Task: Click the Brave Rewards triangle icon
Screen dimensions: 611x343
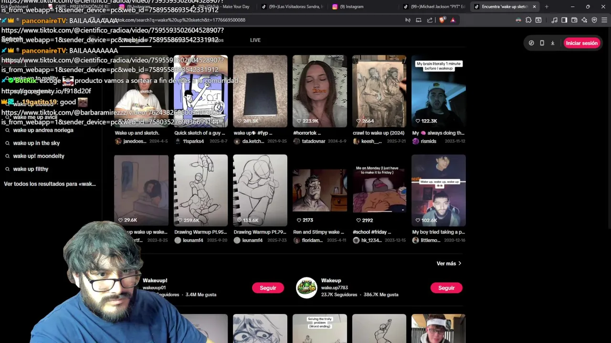Action: (453, 20)
